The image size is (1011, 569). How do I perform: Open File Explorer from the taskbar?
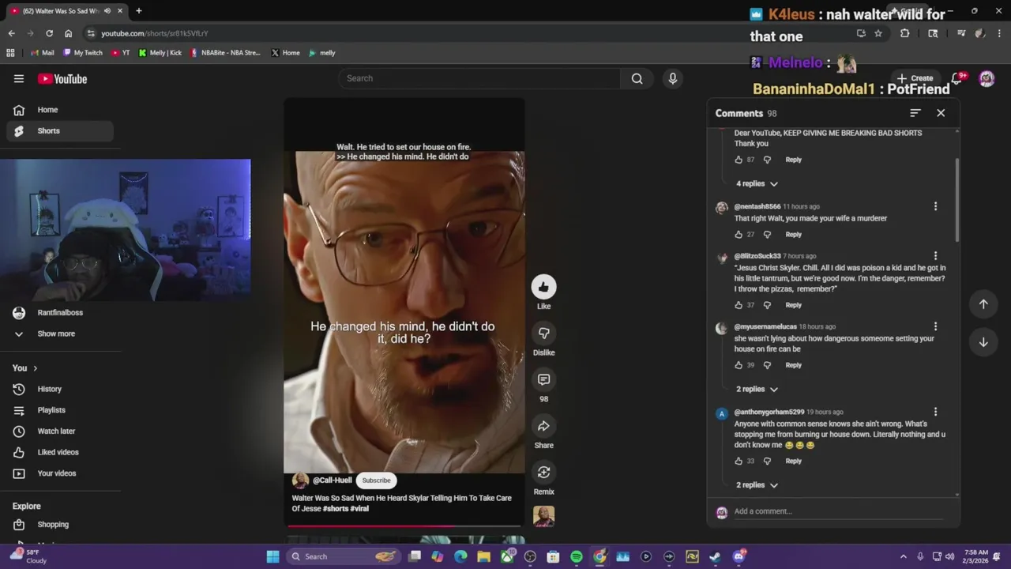pyautogui.click(x=483, y=556)
